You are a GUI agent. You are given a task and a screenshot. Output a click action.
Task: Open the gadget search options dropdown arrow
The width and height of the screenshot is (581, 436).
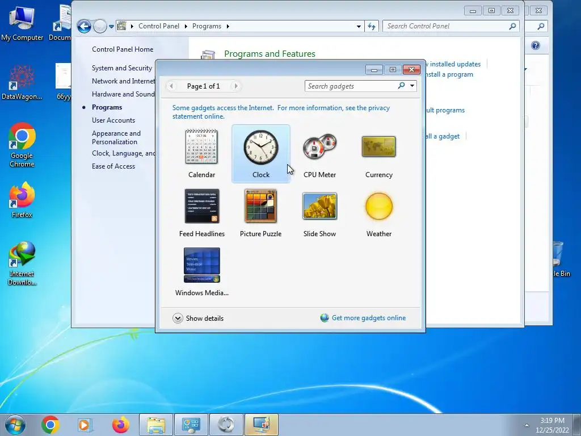[412, 86]
